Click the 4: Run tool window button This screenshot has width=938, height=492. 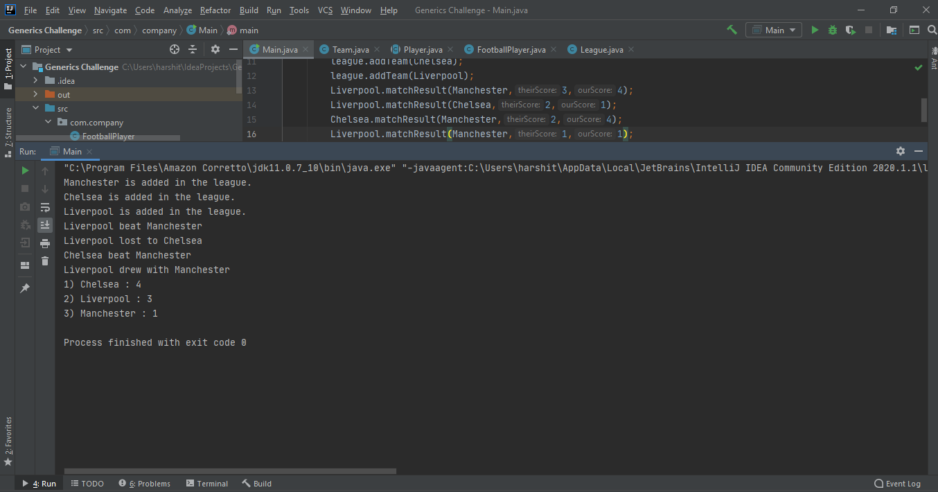[39, 484]
